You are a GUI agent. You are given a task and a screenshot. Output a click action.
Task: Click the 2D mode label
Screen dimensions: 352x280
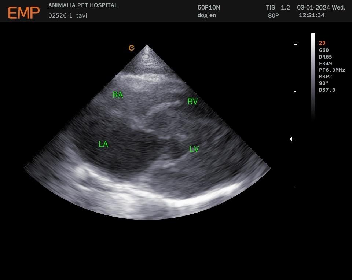pyautogui.click(x=322, y=43)
